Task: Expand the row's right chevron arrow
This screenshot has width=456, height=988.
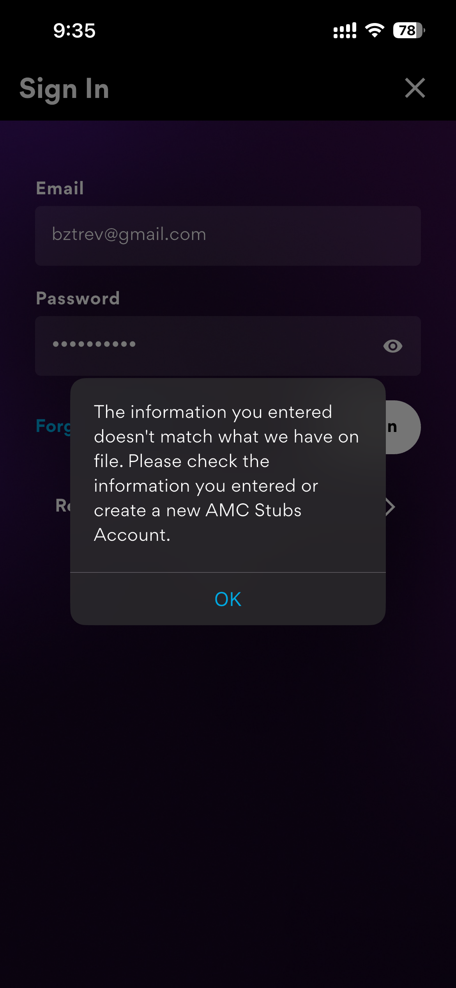Action: (391, 507)
